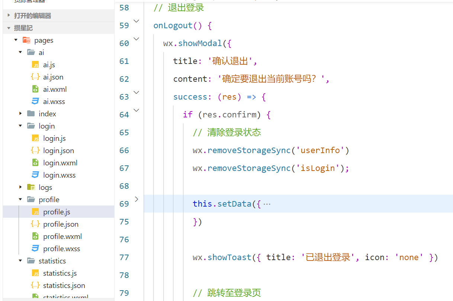Click the ai.wxss file icon
The height and width of the screenshot is (301, 453).
[35, 101]
